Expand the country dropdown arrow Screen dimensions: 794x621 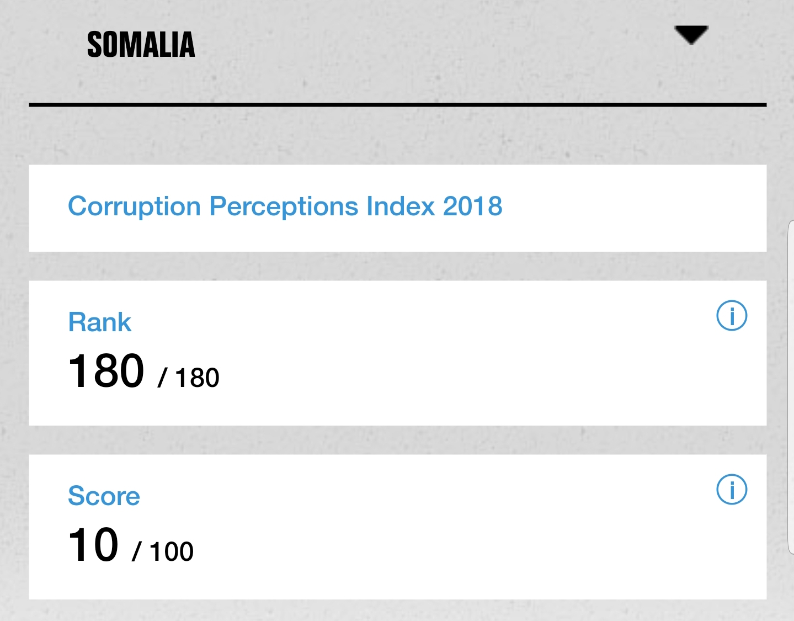[x=691, y=35]
